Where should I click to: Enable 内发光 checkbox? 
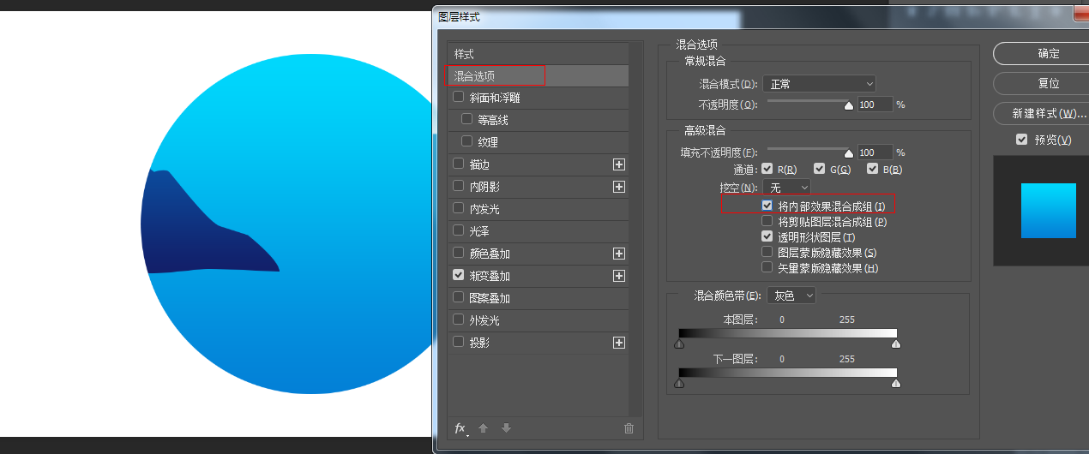pyautogui.click(x=459, y=208)
